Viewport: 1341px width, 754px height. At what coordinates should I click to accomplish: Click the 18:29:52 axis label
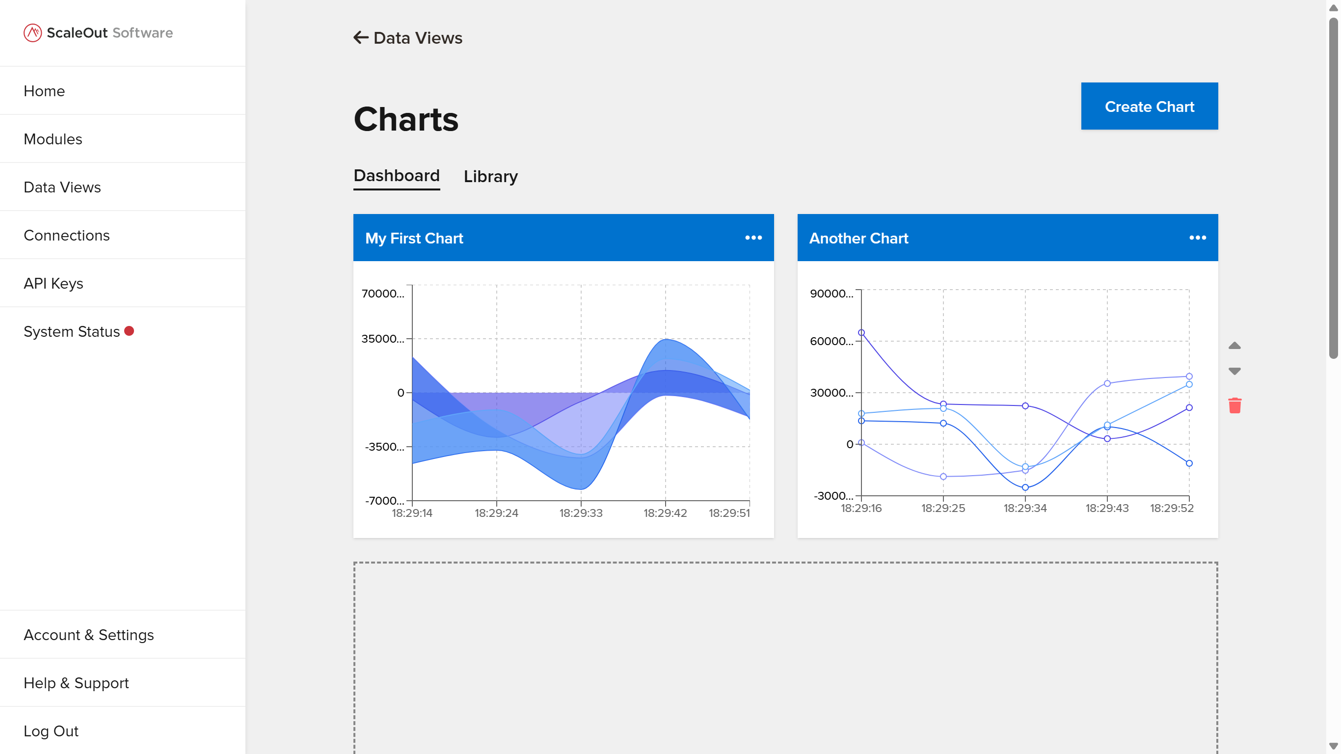(1172, 508)
